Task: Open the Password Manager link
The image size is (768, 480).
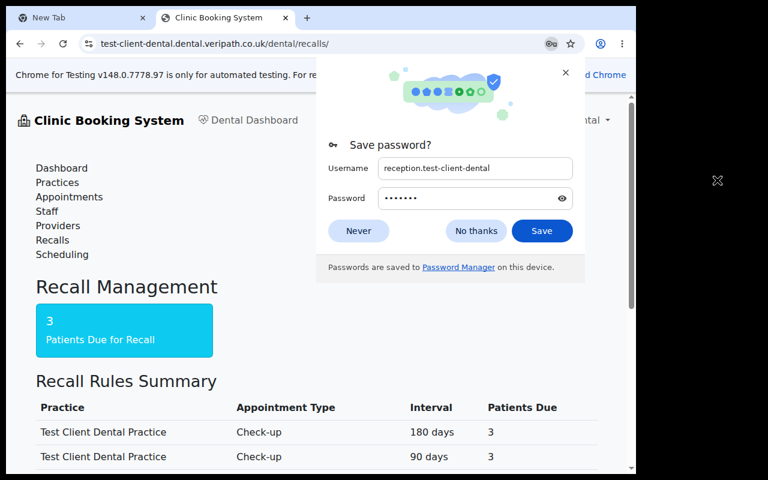Action: pyautogui.click(x=458, y=268)
